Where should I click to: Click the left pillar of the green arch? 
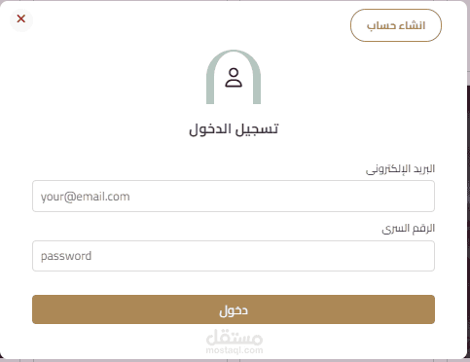[210, 88]
